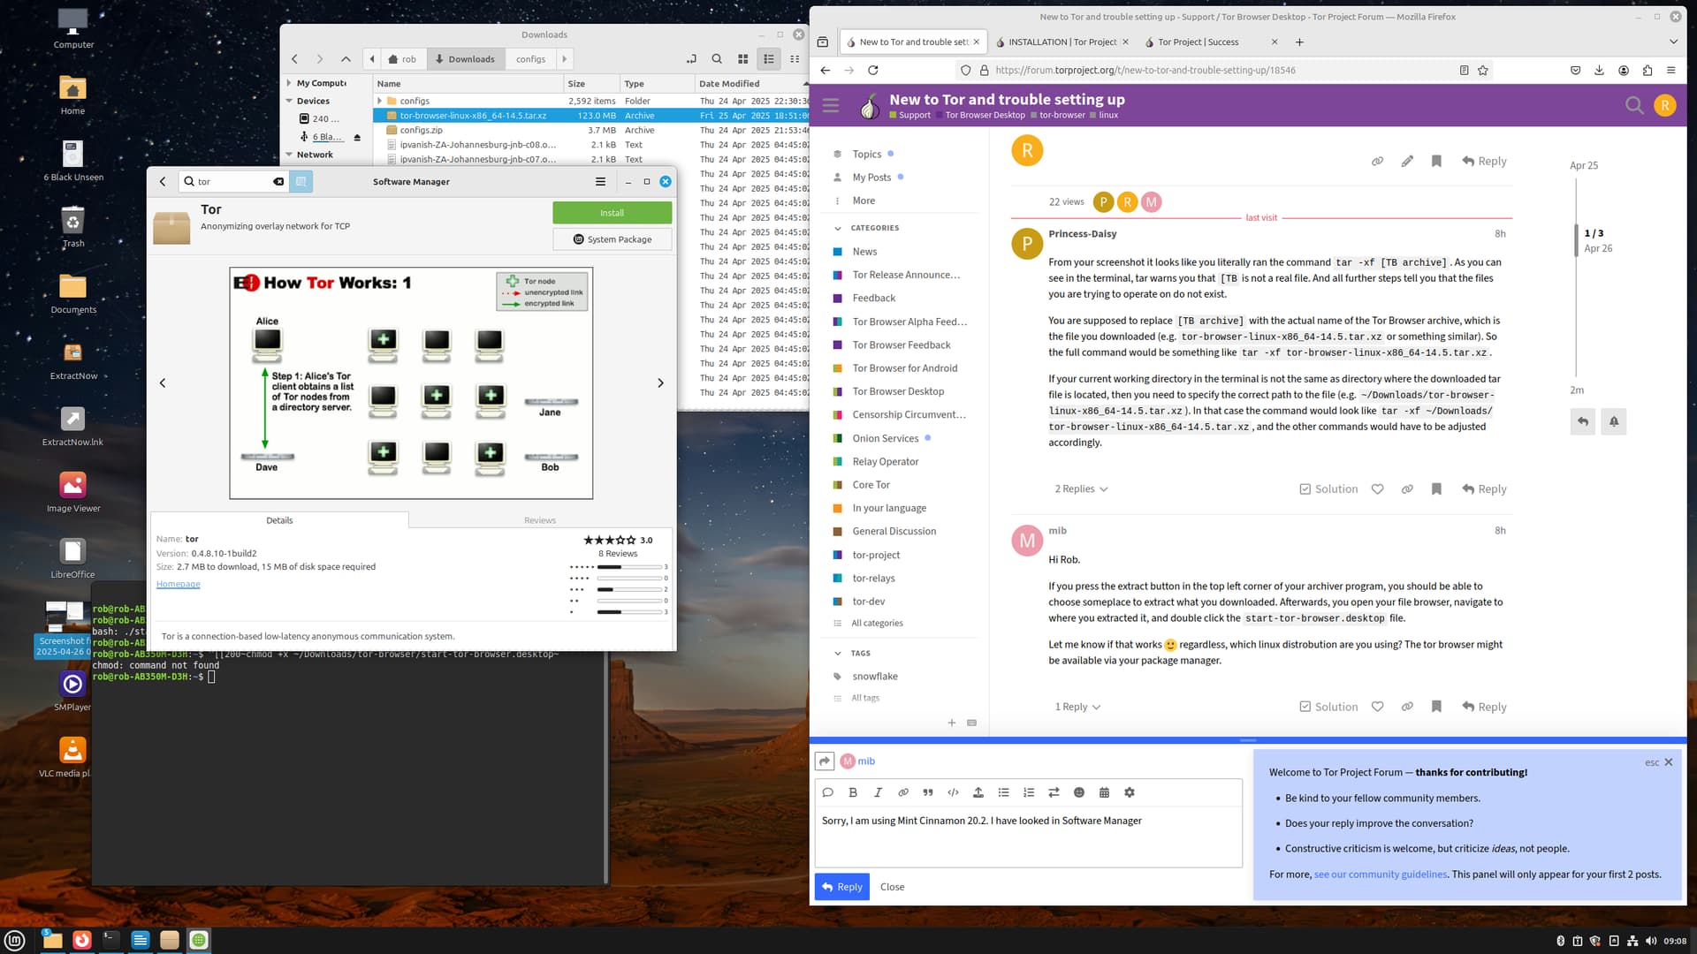This screenshot has height=954, width=1697.
Task: Click the quote whole post speech bubble icon
Action: (x=828, y=792)
